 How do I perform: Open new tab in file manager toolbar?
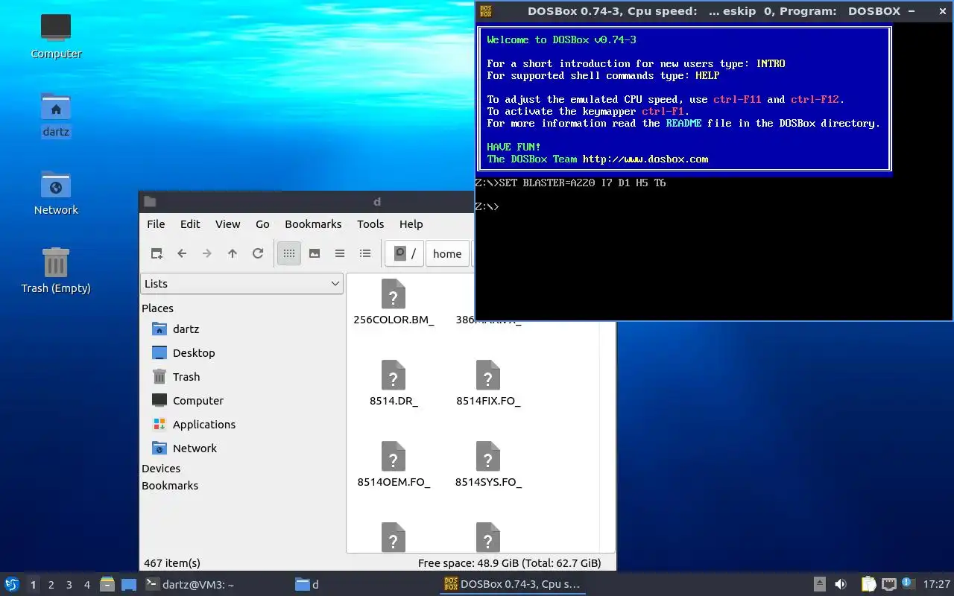pyautogui.click(x=157, y=253)
